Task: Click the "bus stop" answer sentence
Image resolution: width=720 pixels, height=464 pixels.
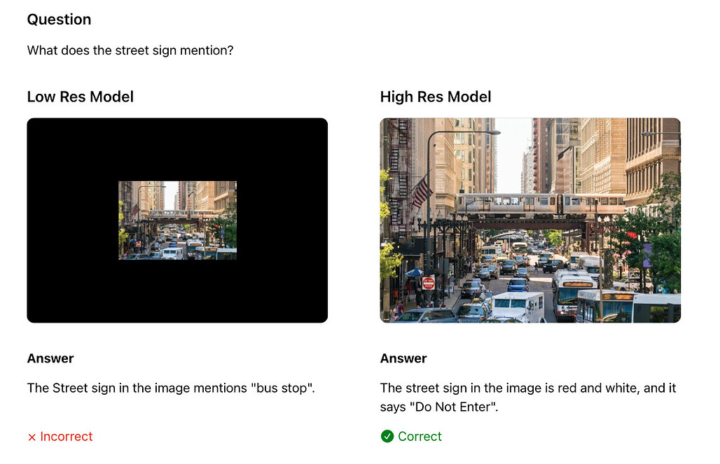Action: tap(171, 388)
